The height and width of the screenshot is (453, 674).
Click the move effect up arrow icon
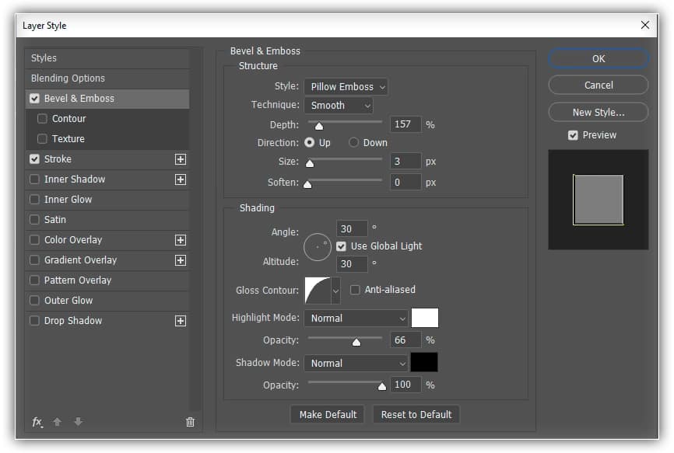click(57, 422)
